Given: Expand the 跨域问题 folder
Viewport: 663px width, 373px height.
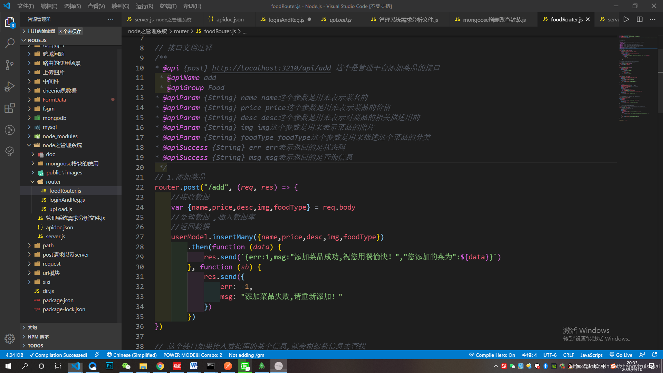Looking at the screenshot, I should tap(54, 54).
